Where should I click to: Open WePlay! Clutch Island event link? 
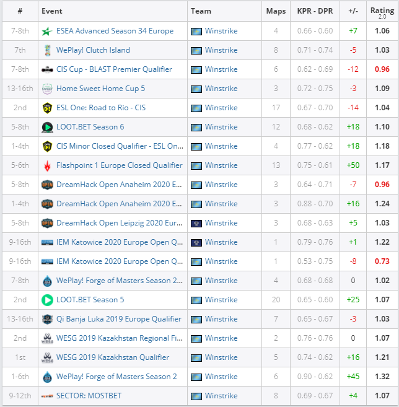coord(93,50)
